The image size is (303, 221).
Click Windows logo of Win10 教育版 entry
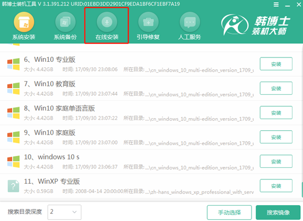(x=13, y=89)
